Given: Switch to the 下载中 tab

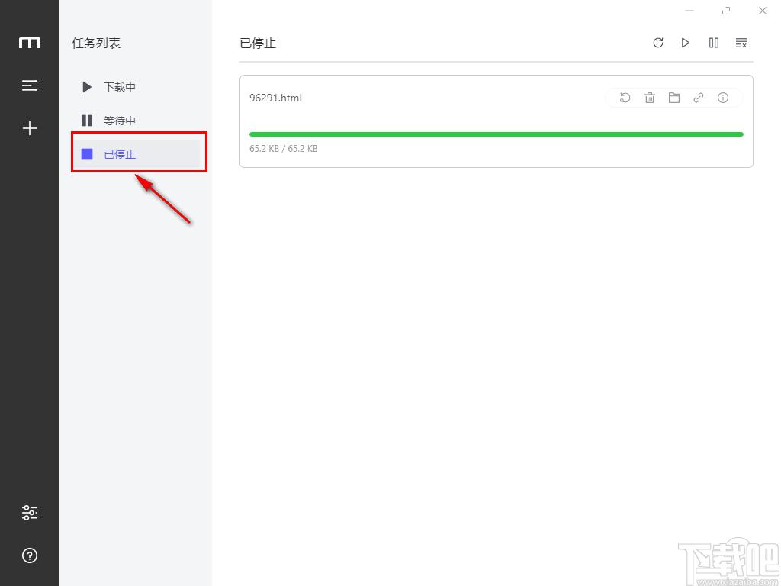Looking at the screenshot, I should pos(137,87).
